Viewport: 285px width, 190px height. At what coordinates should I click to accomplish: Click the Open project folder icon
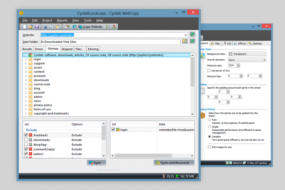click(31, 27)
